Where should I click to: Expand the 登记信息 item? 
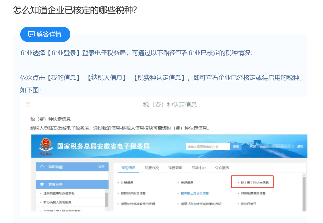(187, 183)
